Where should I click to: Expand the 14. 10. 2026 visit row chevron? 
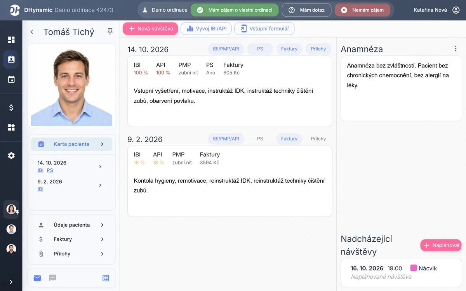point(100,166)
